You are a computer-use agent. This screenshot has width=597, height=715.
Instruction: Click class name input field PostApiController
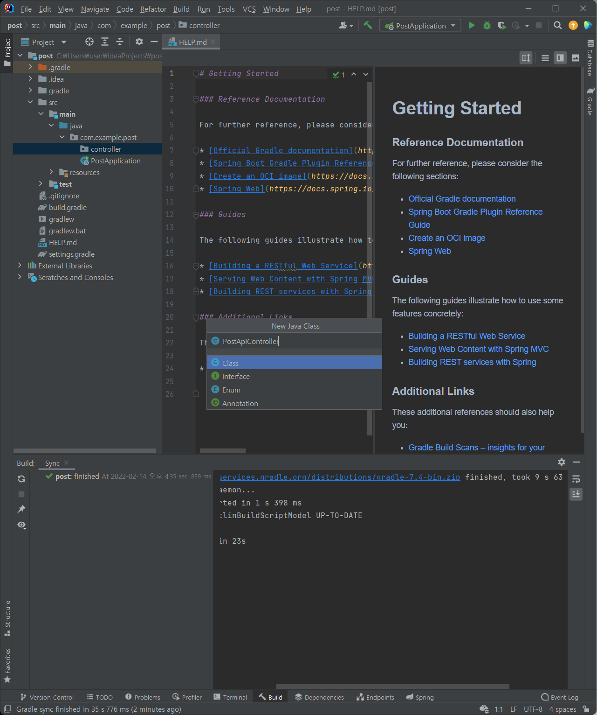pos(294,341)
